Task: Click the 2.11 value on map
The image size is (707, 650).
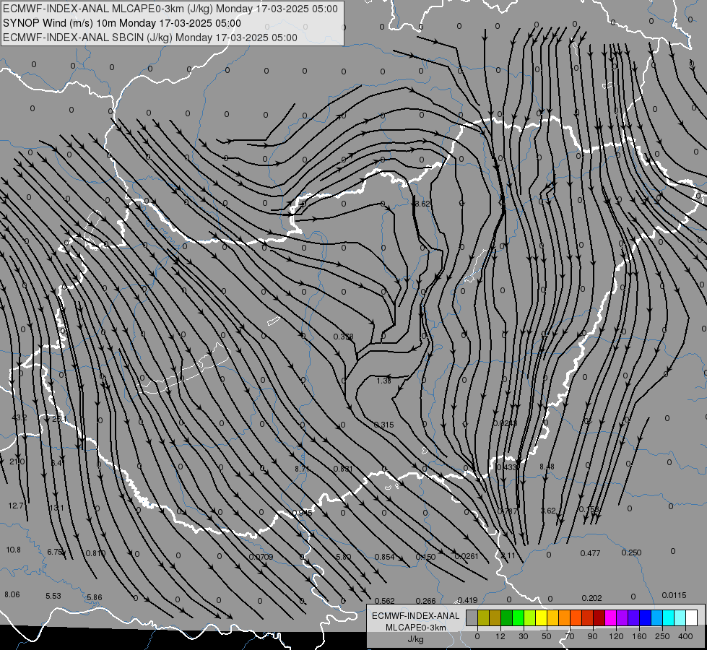Action: [x=508, y=555]
